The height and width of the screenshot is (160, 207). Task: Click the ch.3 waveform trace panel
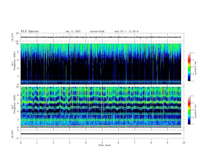102,134
